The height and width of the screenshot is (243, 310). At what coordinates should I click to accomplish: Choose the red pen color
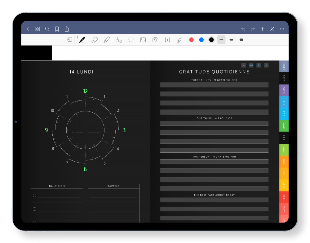pyautogui.click(x=191, y=40)
